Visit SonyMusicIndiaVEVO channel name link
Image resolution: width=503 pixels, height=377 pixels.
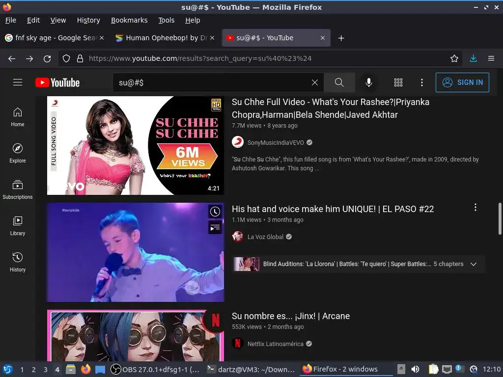[276, 143]
